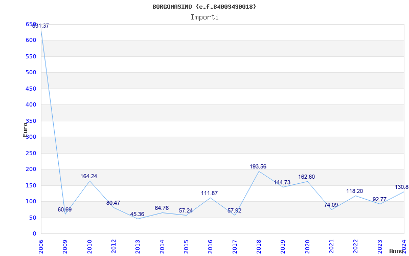The width and height of the screenshot is (409, 256).
Task: Click the y-axis value 100
Action: point(31,201)
